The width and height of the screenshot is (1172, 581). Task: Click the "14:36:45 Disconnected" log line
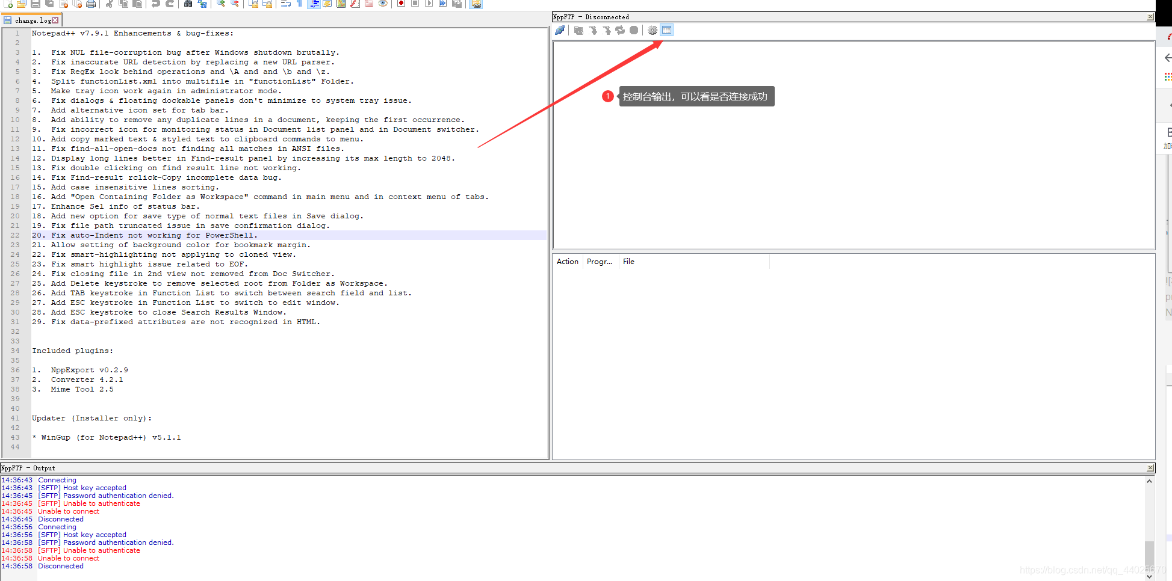(42, 519)
